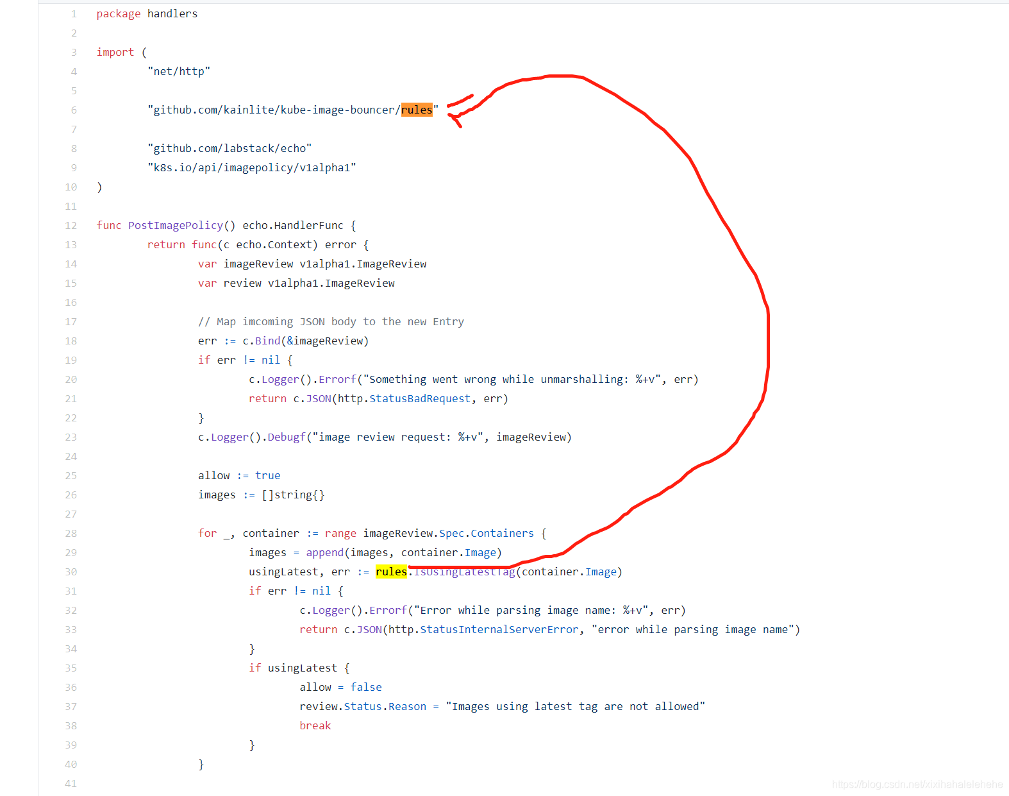The image size is (1009, 796).
Task: Click the highlighted "rules" in the import path
Action: [417, 110]
